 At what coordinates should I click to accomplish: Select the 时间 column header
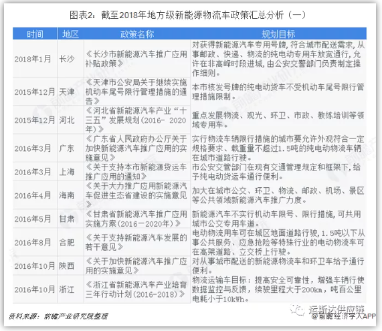tap(35, 34)
